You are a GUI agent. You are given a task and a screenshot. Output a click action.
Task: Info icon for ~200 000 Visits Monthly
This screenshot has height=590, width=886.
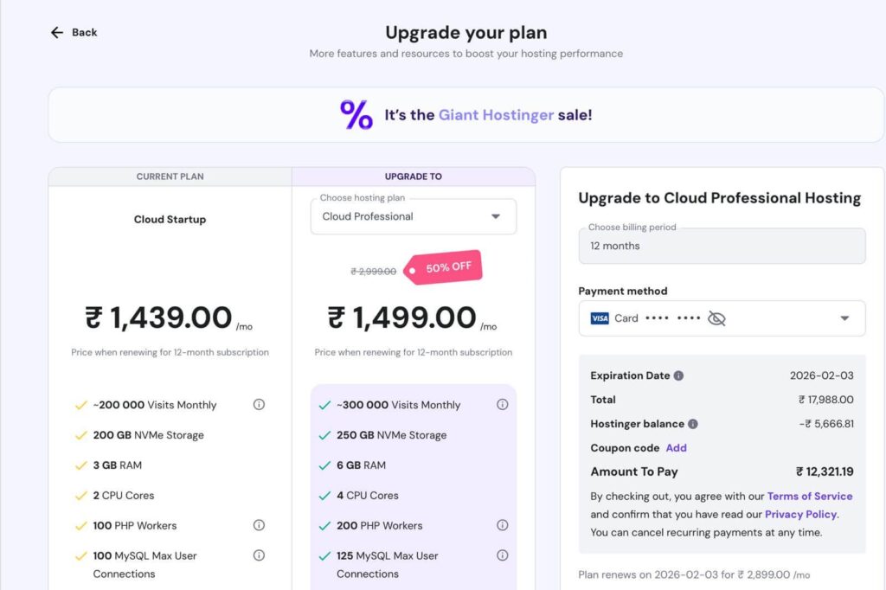pos(259,405)
